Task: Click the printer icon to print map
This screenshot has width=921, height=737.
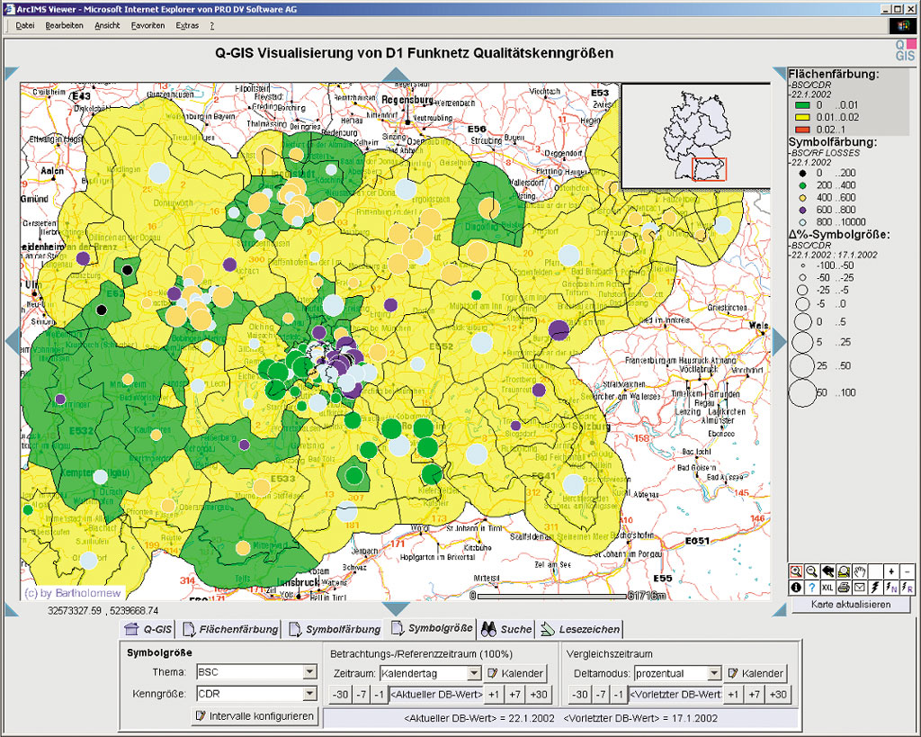Action: point(844,588)
